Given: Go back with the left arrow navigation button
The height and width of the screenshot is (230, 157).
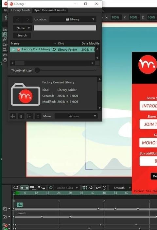Looking at the screenshot, I should pos(18,20).
